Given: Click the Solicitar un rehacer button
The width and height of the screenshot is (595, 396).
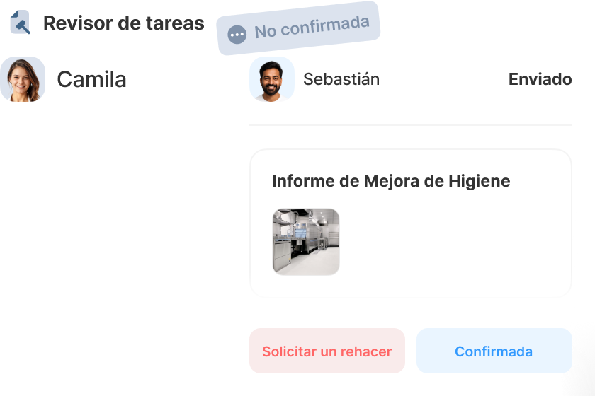Looking at the screenshot, I should click(x=327, y=351).
